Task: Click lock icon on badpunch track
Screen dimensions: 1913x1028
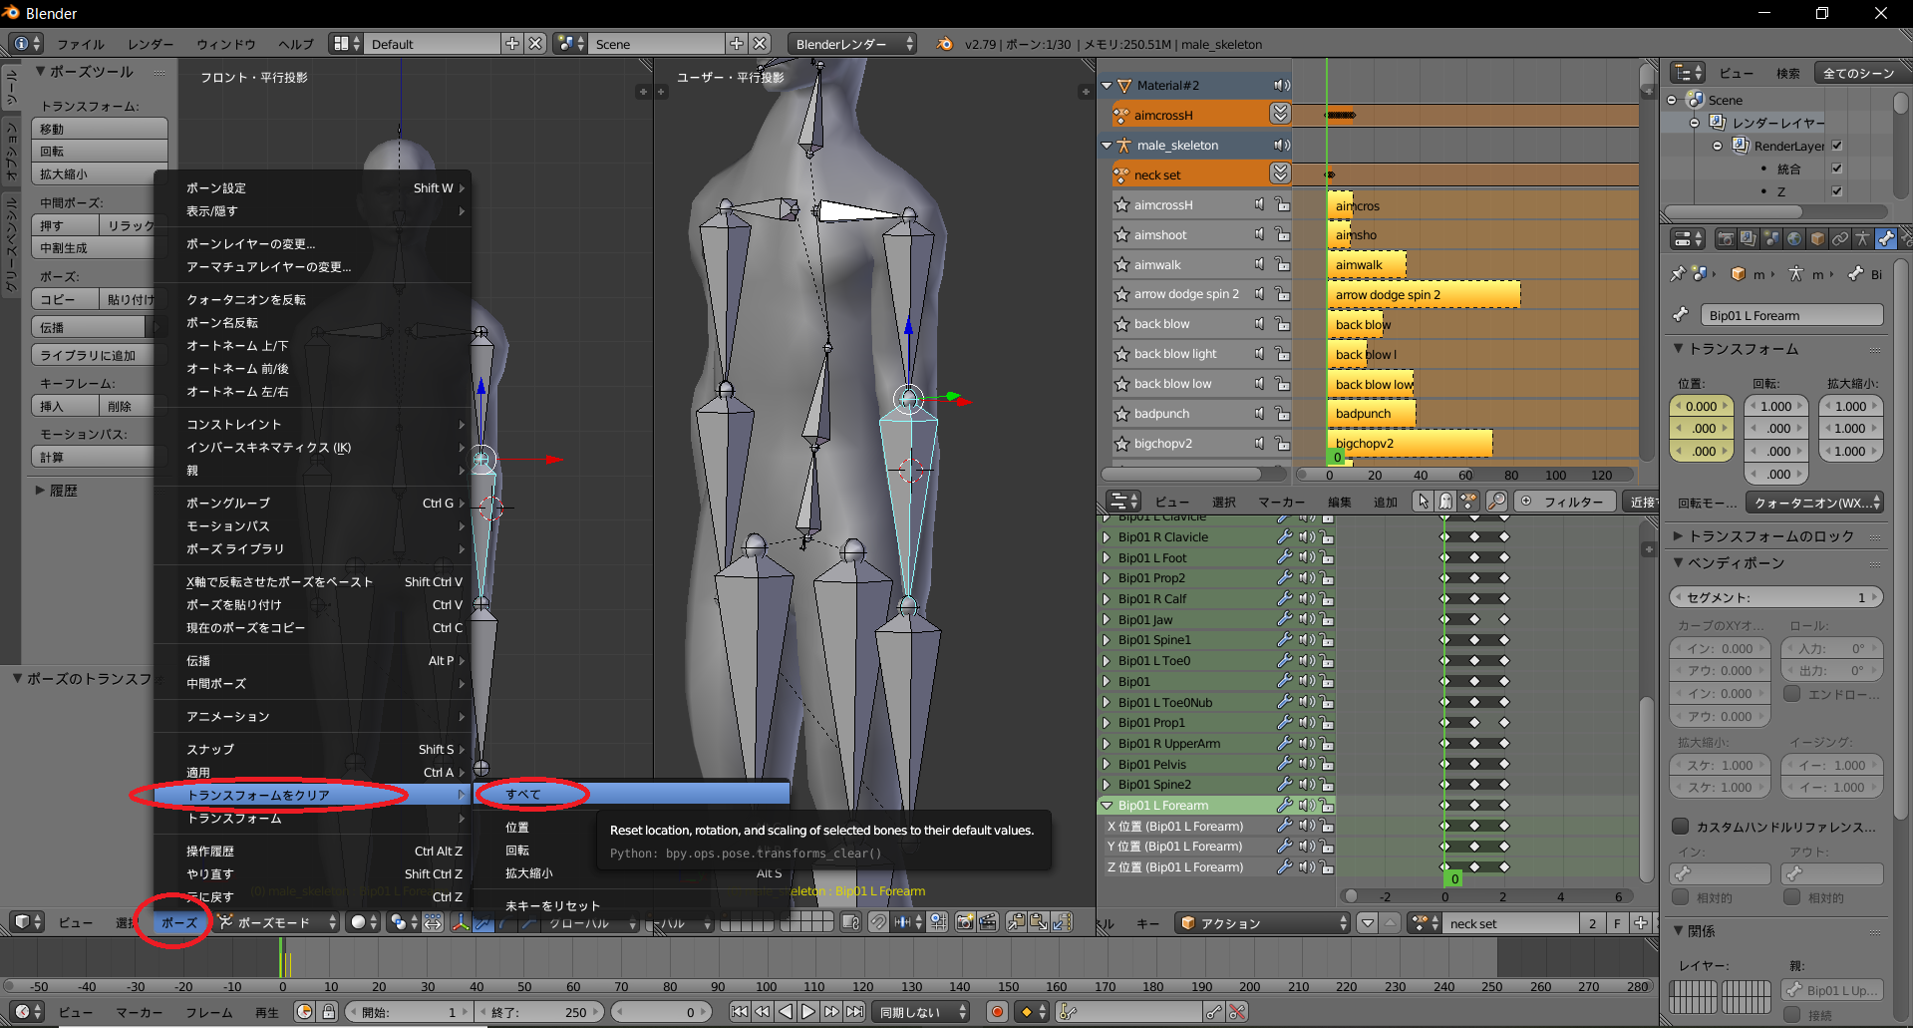Action: coord(1282,414)
